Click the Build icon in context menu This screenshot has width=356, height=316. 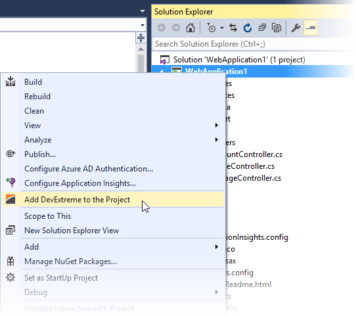point(11,81)
